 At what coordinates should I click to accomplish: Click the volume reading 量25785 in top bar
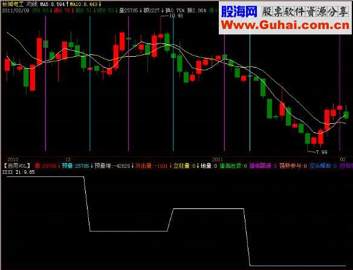128,10
